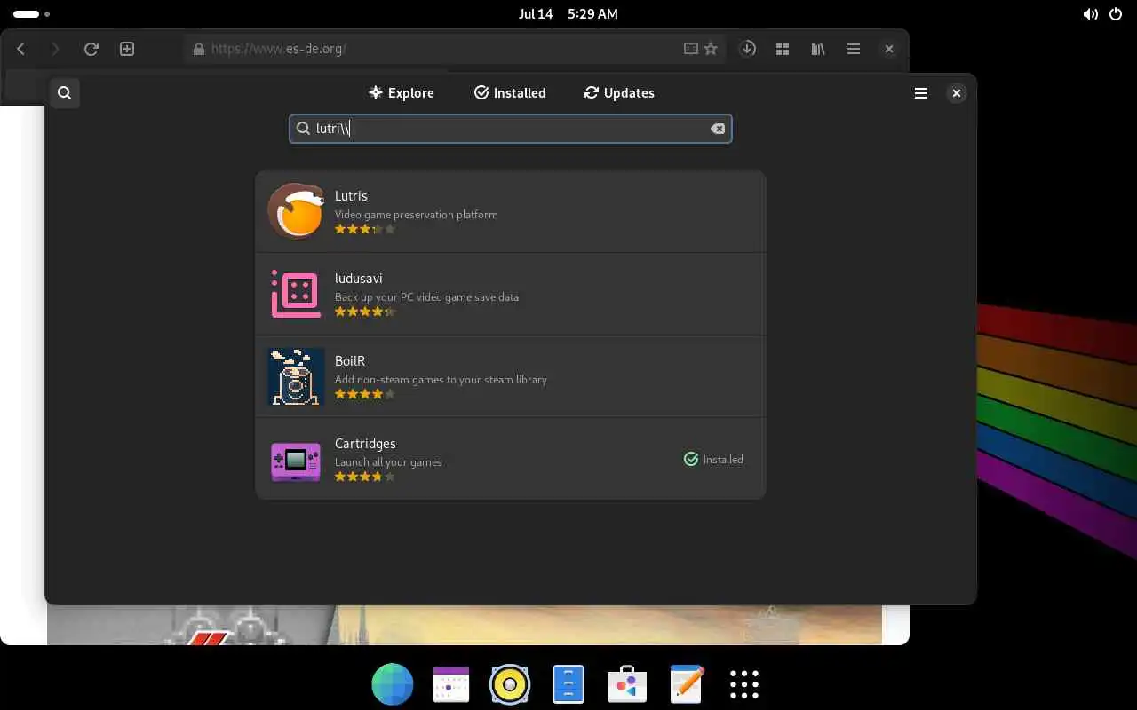Open the Files app from the dock
1137x710 pixels.
click(568, 684)
